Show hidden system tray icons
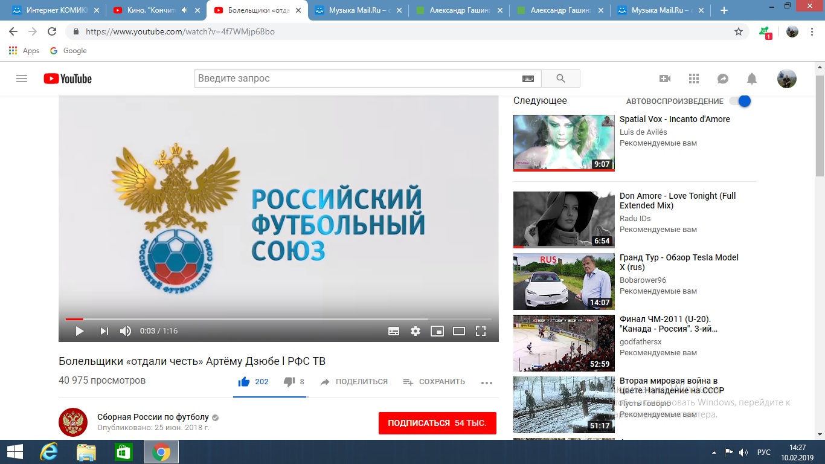 [714, 452]
